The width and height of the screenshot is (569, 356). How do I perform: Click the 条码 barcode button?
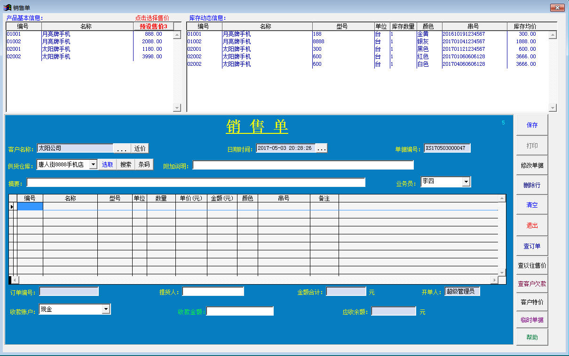144,164
